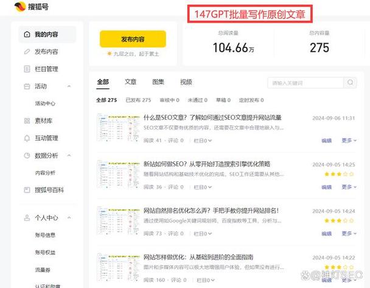This screenshot has width=370, height=288.
Task: Click the keyword search input field
Action: point(305,83)
